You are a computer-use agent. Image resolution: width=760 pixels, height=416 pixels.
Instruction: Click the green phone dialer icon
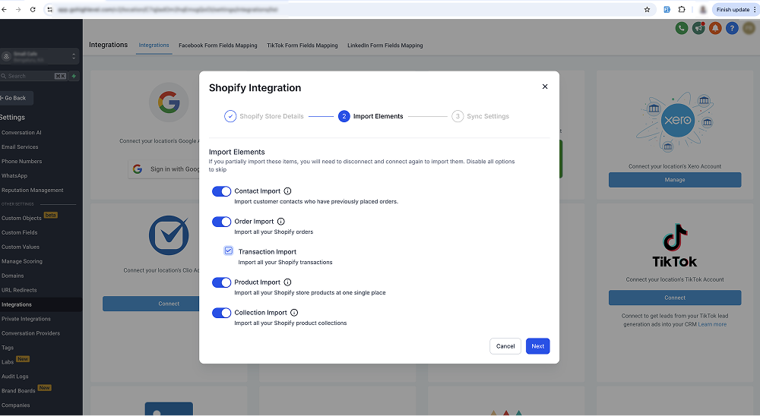[x=682, y=28]
